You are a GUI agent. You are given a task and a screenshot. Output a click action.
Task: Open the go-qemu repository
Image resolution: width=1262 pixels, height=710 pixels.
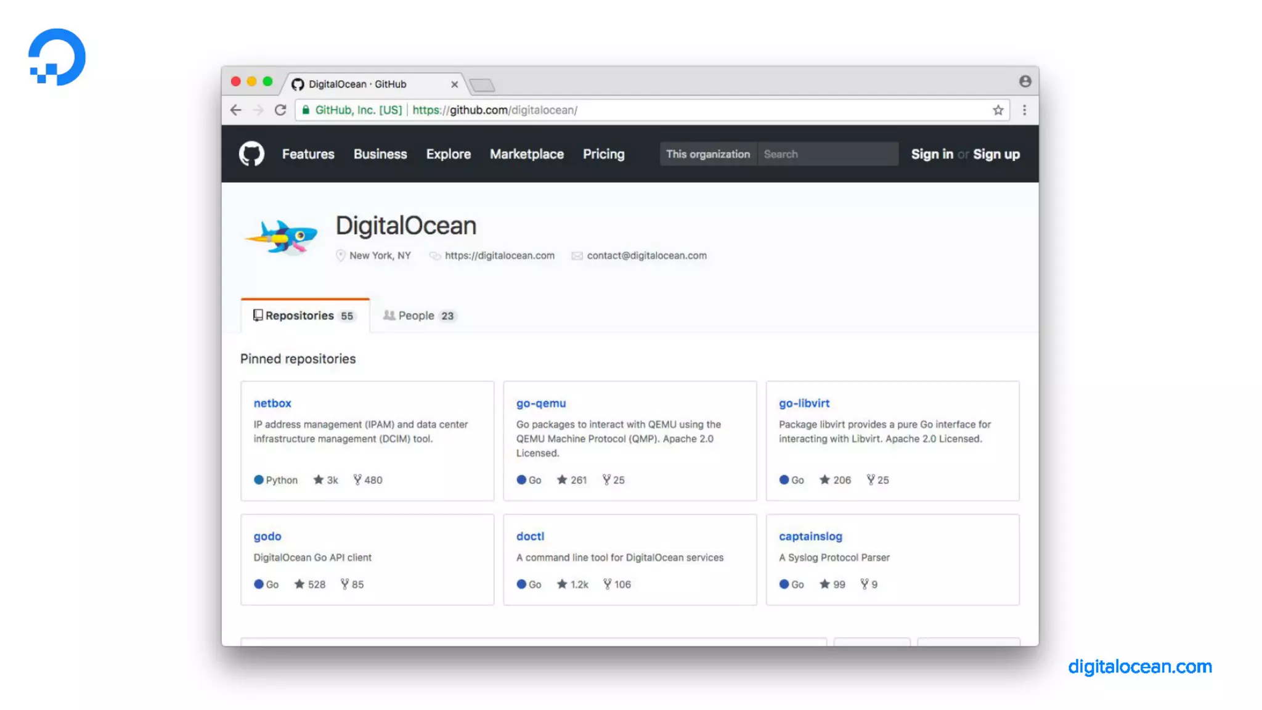[x=541, y=403]
